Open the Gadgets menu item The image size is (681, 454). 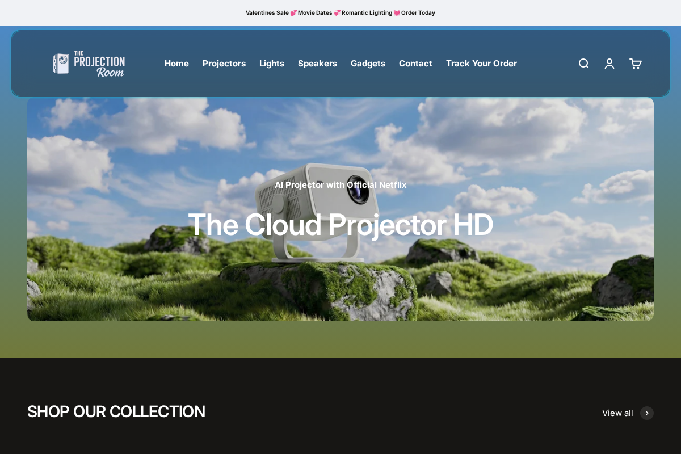[368, 64]
